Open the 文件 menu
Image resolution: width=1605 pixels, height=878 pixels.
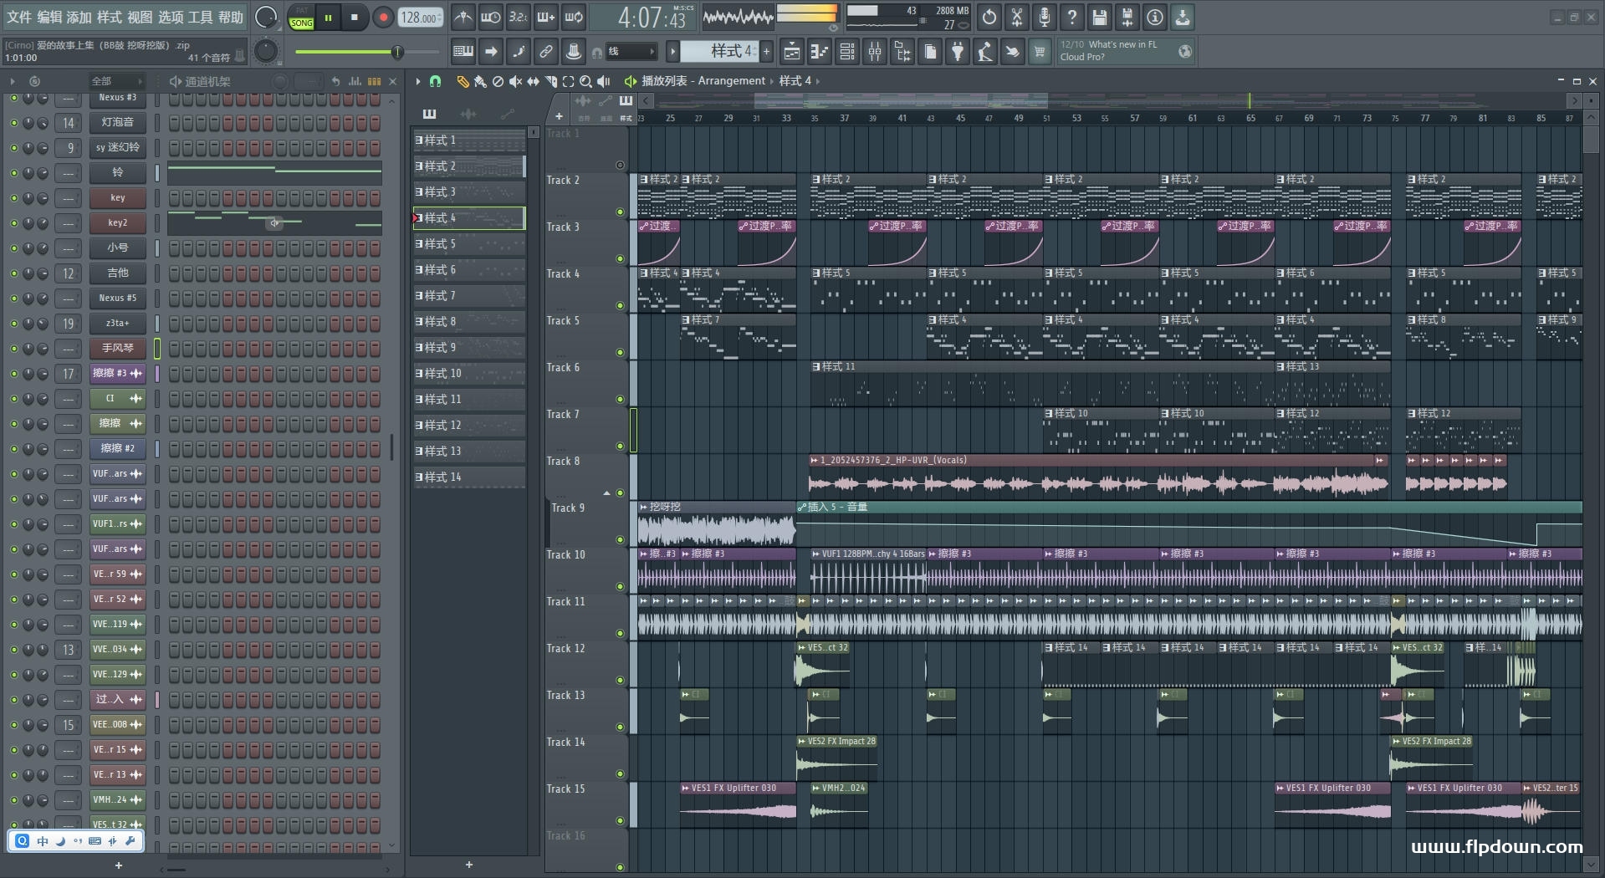[18, 17]
